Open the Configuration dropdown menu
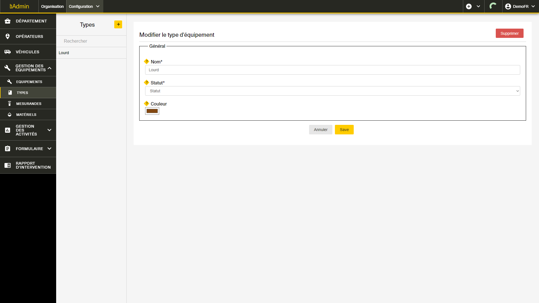 84,6
